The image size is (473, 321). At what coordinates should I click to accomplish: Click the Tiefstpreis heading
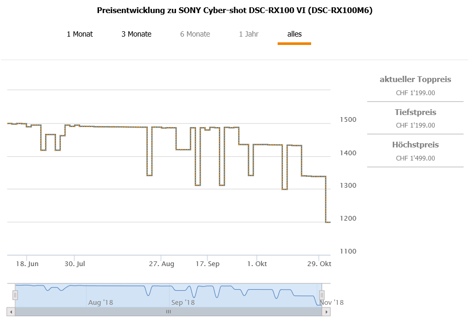(415, 112)
